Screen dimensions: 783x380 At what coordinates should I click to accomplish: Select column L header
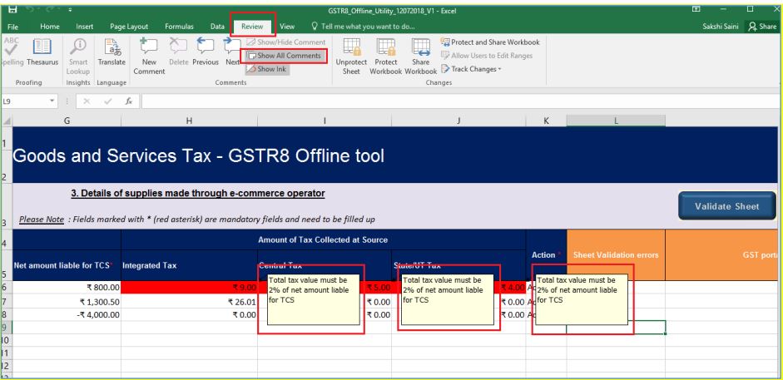pyautogui.click(x=616, y=121)
